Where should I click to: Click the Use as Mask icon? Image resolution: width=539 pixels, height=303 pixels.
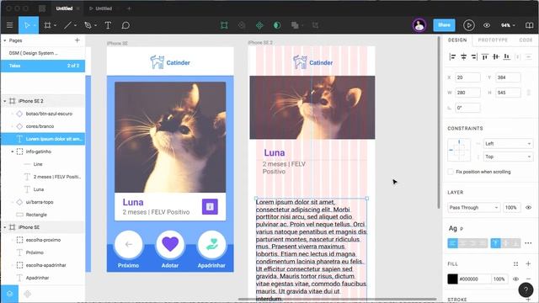point(277,25)
